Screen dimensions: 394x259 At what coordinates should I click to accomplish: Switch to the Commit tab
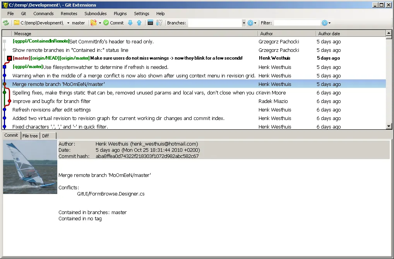point(11,135)
